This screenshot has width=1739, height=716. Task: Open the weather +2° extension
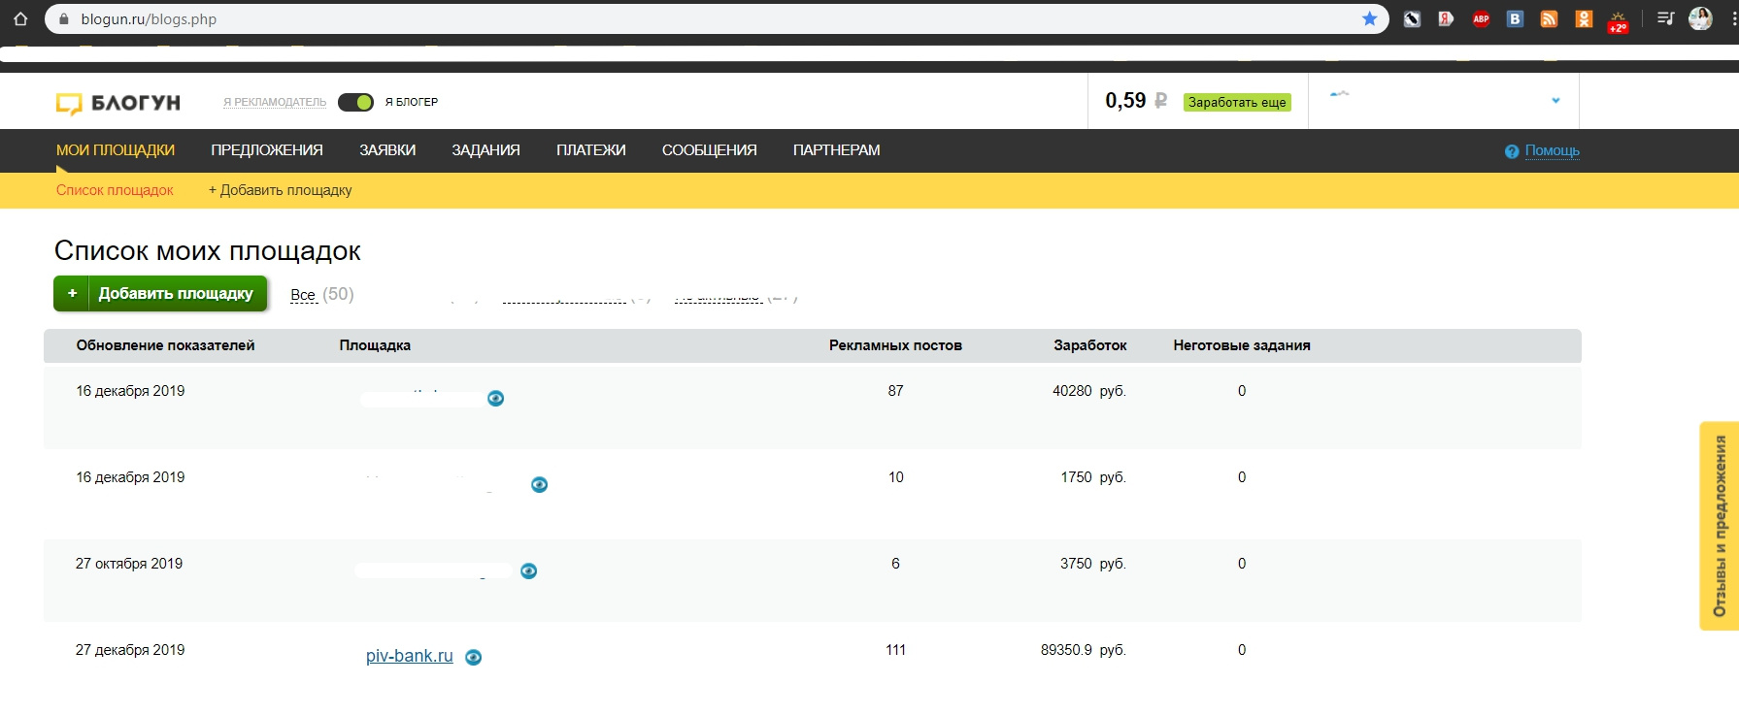[1618, 21]
